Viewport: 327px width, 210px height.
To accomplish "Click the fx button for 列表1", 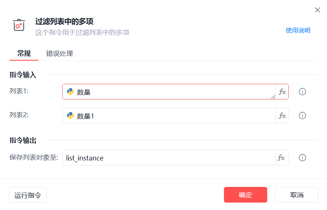I will tap(282, 92).
